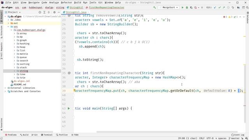Click hubberspot in the breadcrumb bar

click(35, 7)
